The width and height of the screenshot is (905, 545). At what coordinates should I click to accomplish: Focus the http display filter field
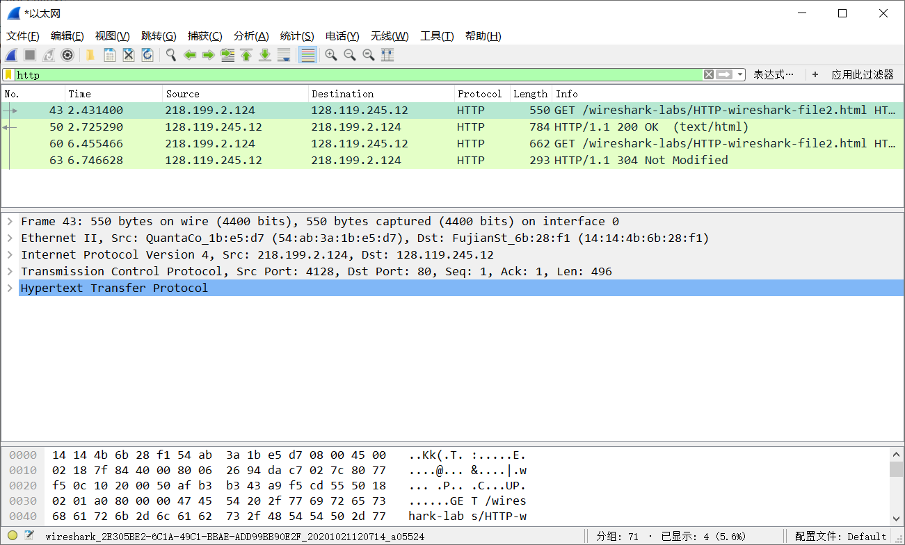[x=358, y=74]
